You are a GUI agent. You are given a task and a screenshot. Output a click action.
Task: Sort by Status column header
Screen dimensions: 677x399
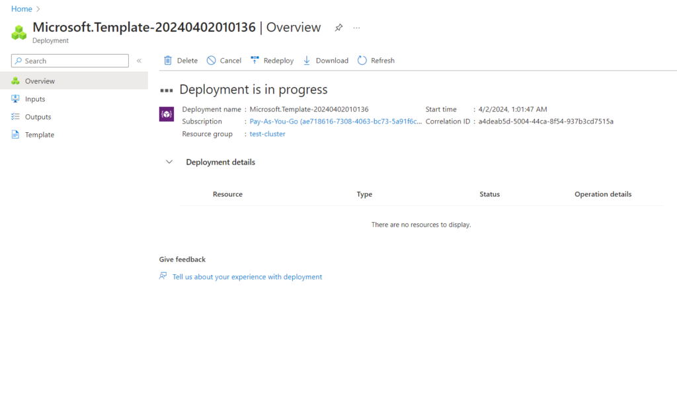(490, 194)
